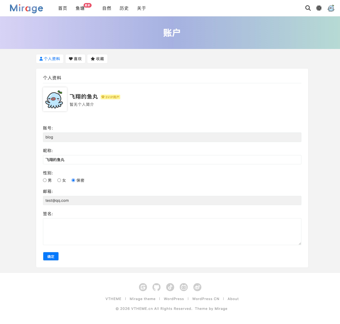Switch to the 收藏 tab

tap(97, 59)
